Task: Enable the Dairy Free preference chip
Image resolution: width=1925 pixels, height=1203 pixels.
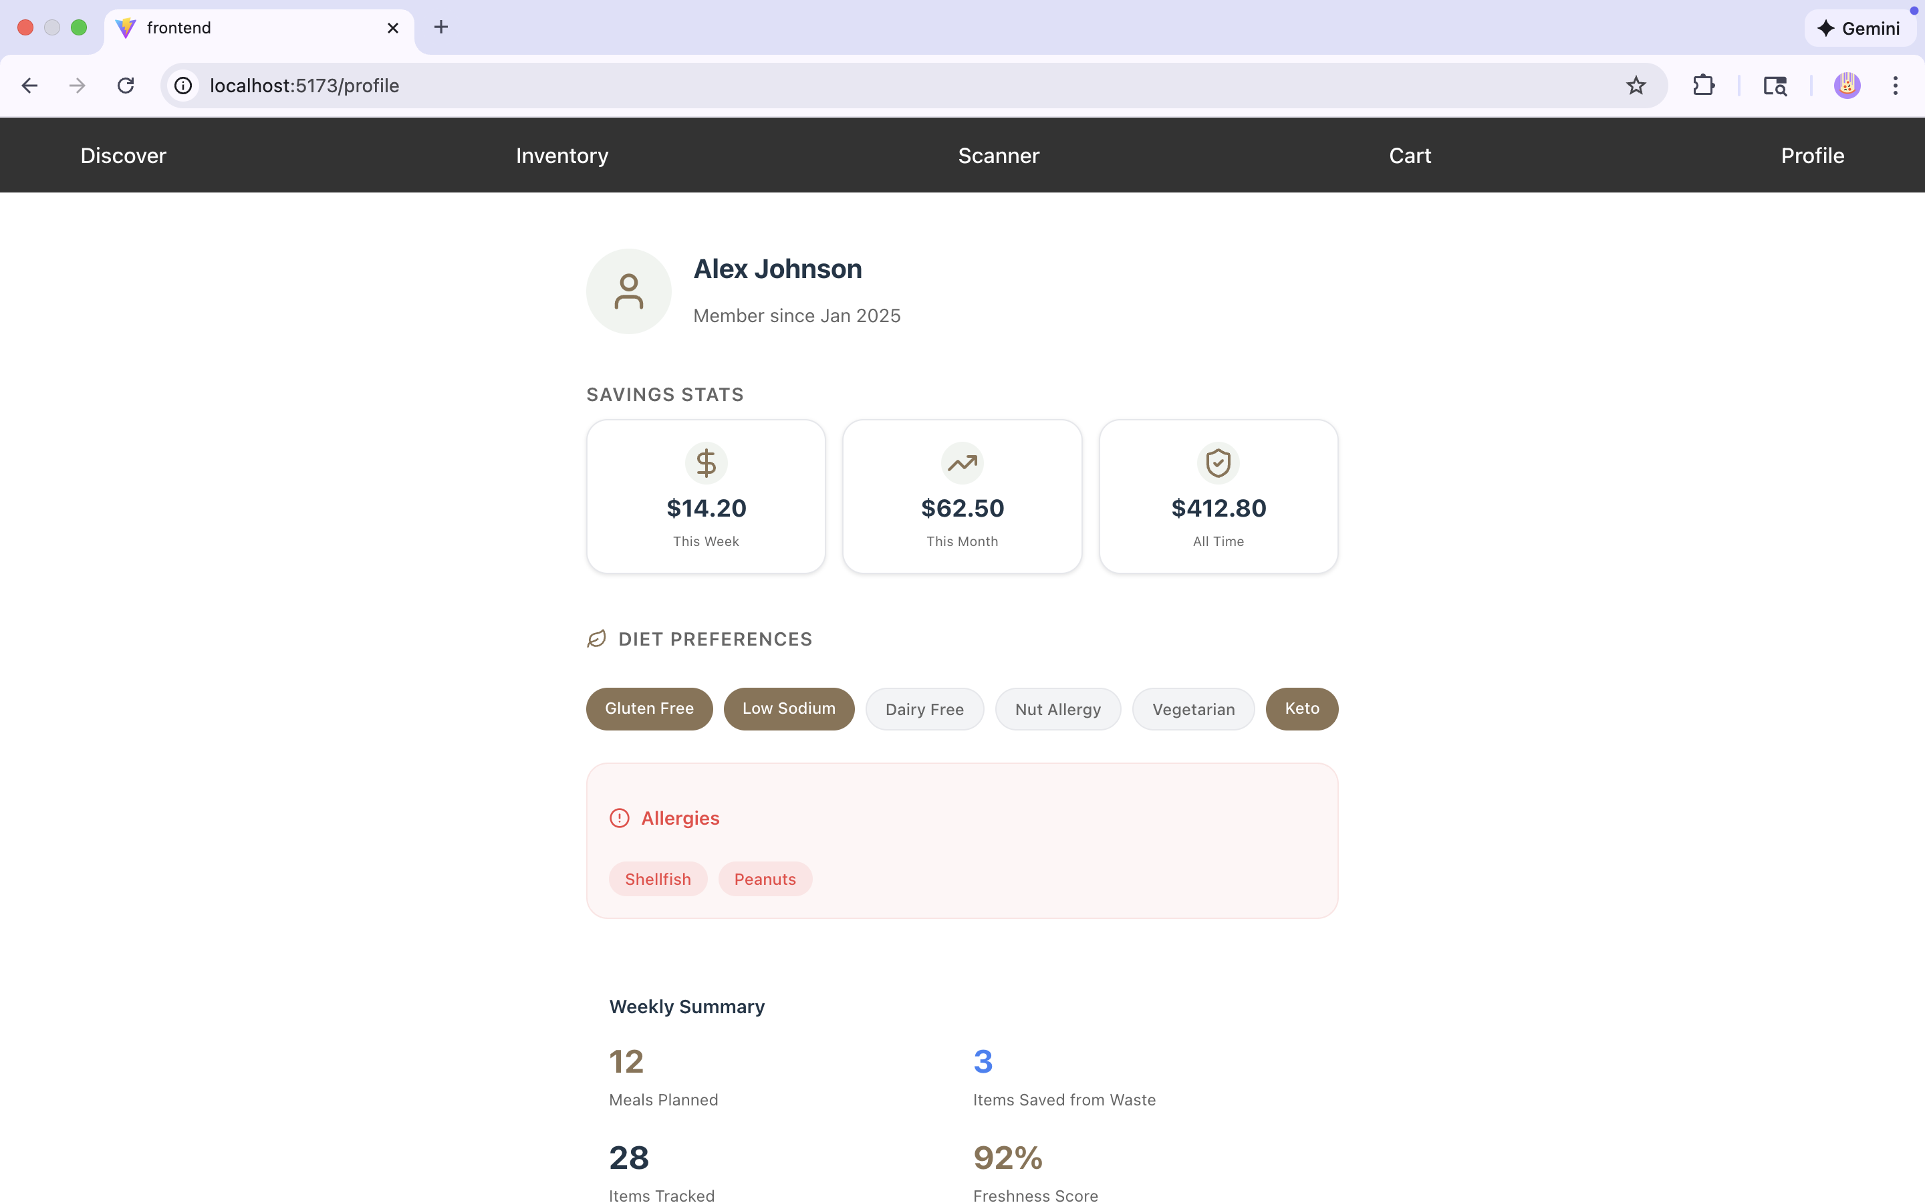Action: coord(924,709)
